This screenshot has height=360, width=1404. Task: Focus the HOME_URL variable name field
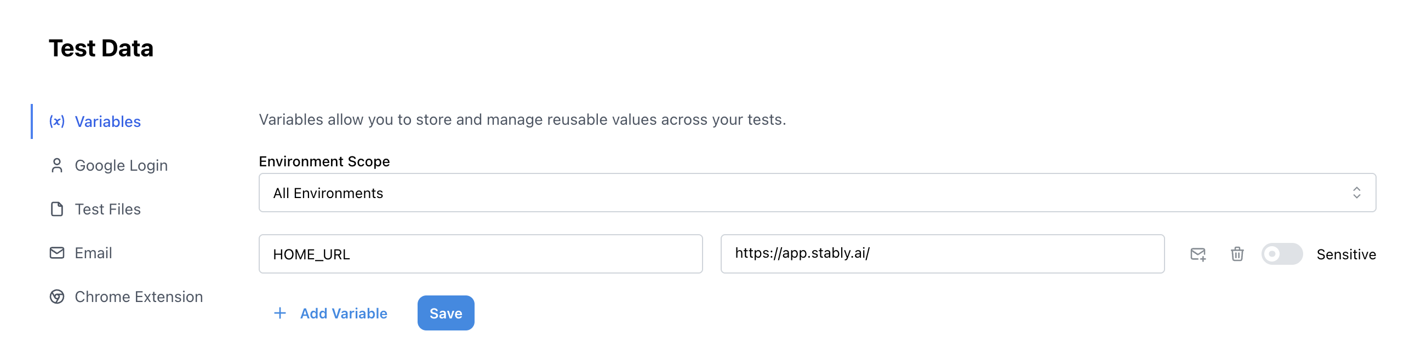coord(481,254)
